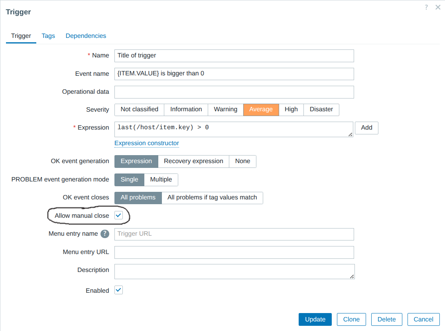The width and height of the screenshot is (445, 331).
Task: Select All problems if tag values match
Action: [x=212, y=197]
